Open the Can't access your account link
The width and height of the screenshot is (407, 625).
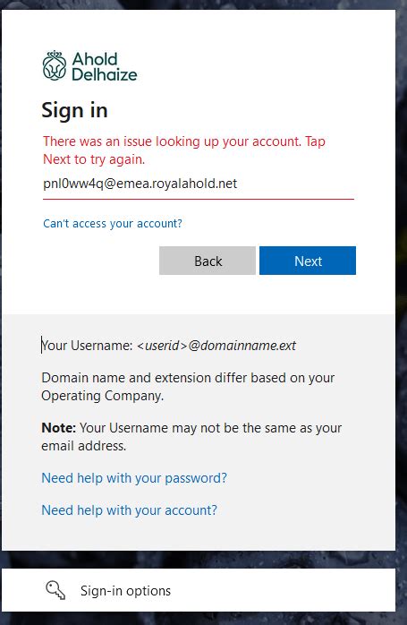(x=113, y=223)
